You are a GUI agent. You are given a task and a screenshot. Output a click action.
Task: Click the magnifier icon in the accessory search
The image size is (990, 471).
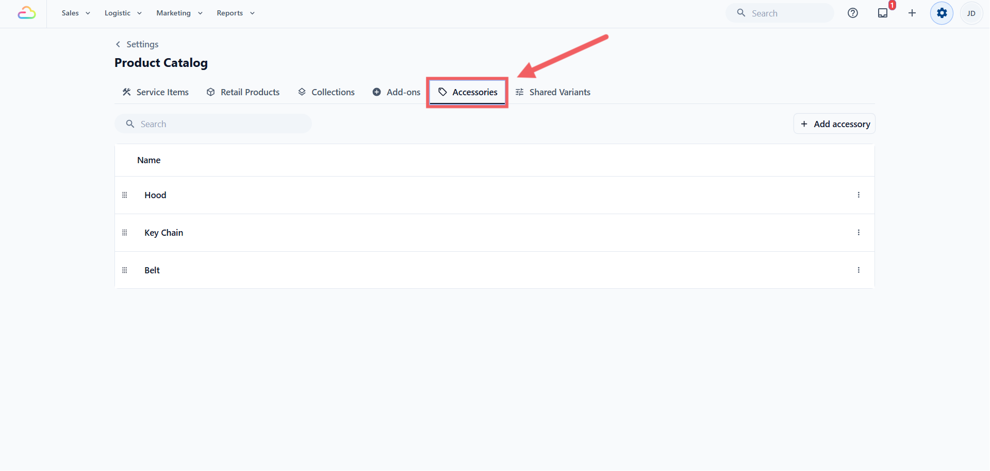coord(130,124)
